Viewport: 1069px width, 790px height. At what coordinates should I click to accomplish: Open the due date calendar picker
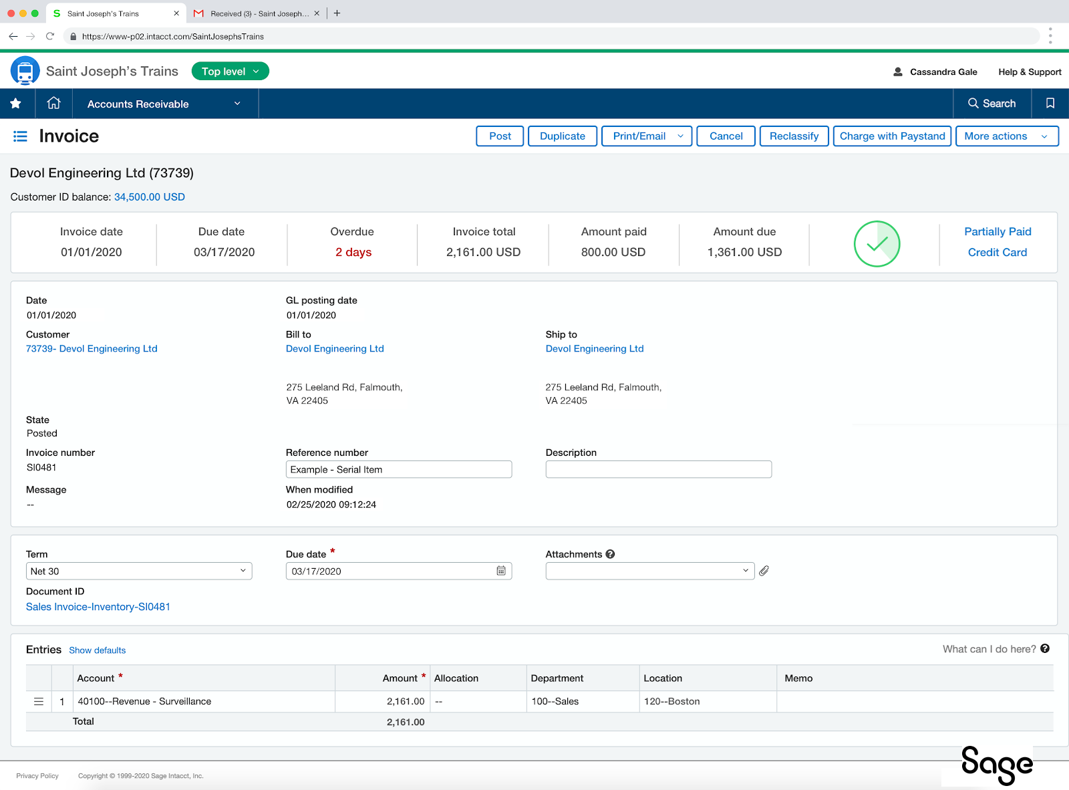pyautogui.click(x=501, y=571)
